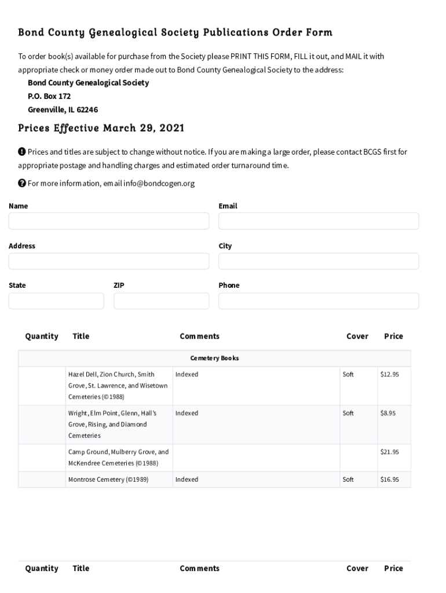The image size is (446, 593).
Task: Click the Price column header
Action: pos(393,336)
